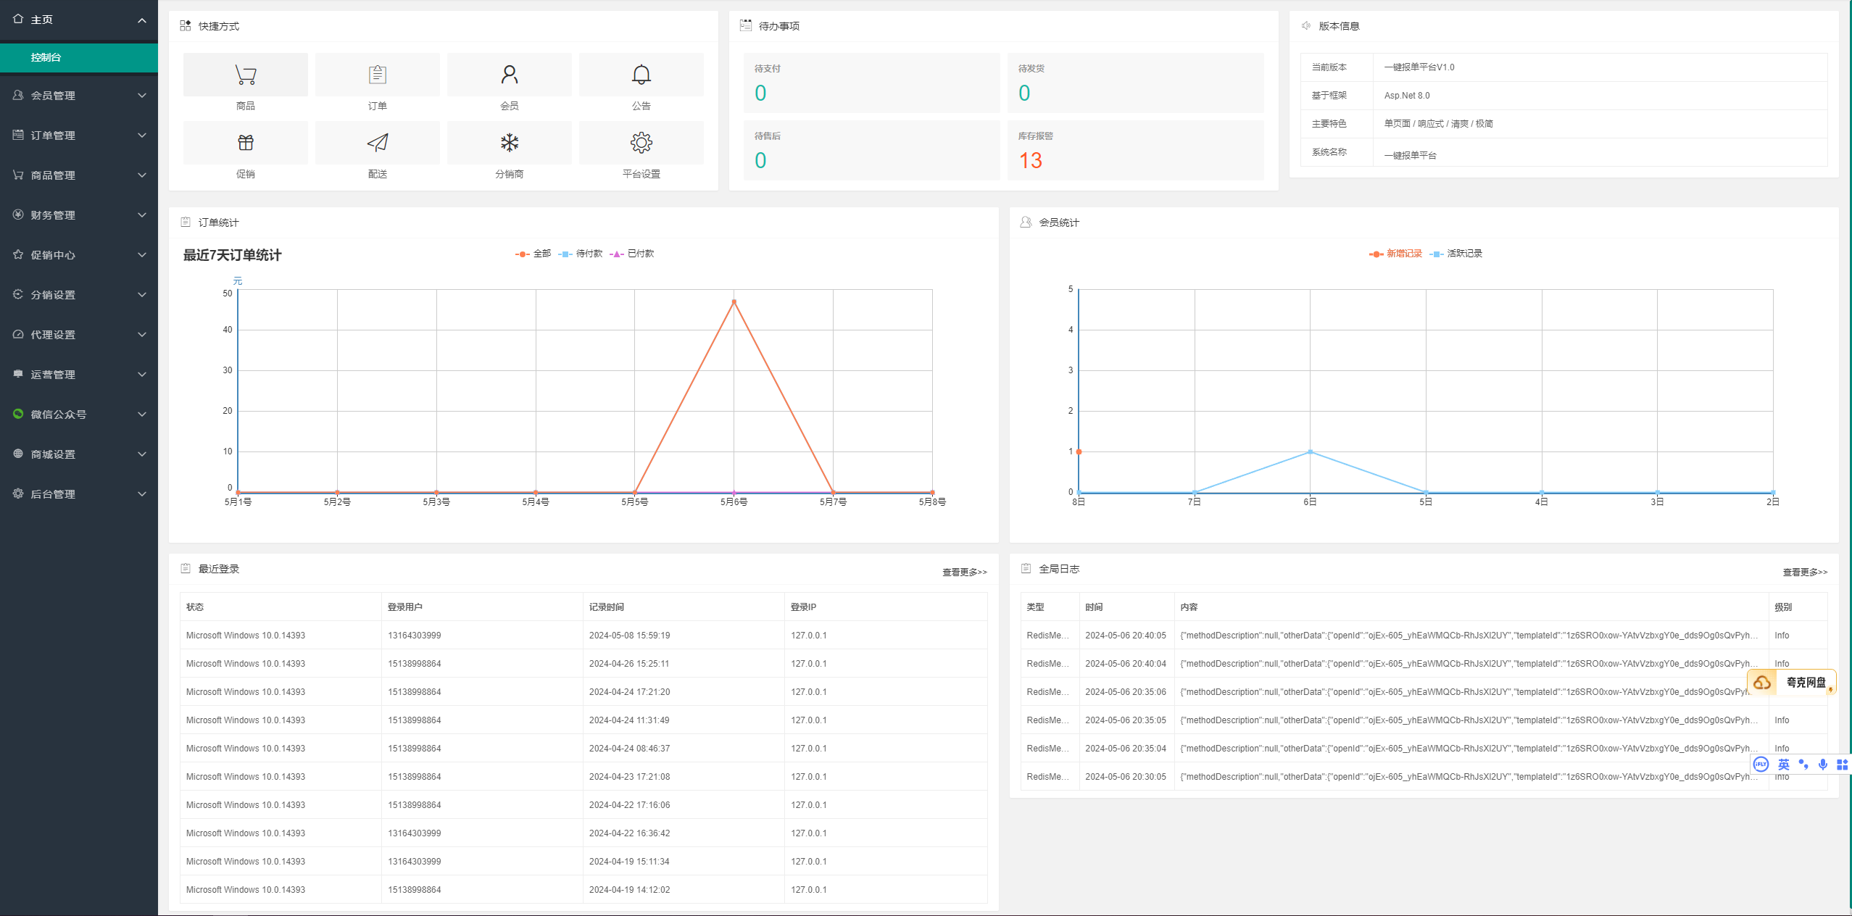Viewport: 1852px width, 916px height.
Task: Click the 夸克网盘 cloud icon
Action: 1762,683
